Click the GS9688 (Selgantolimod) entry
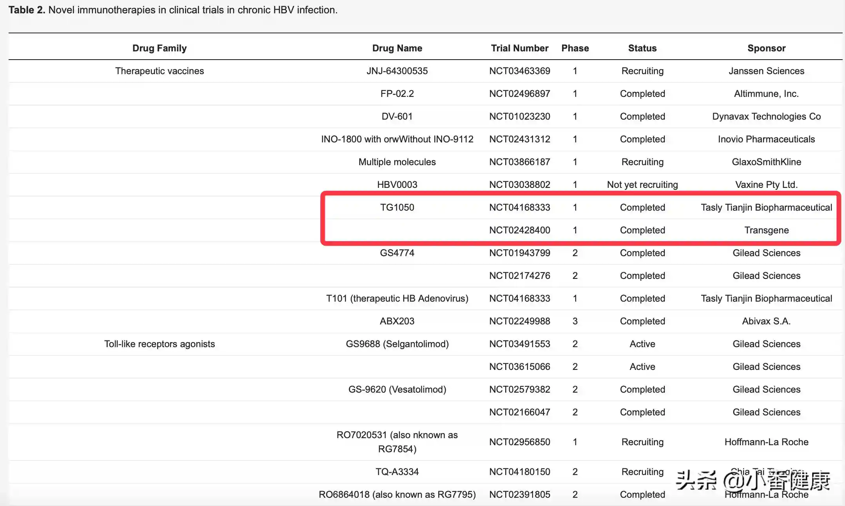This screenshot has height=506, width=845. [397, 344]
